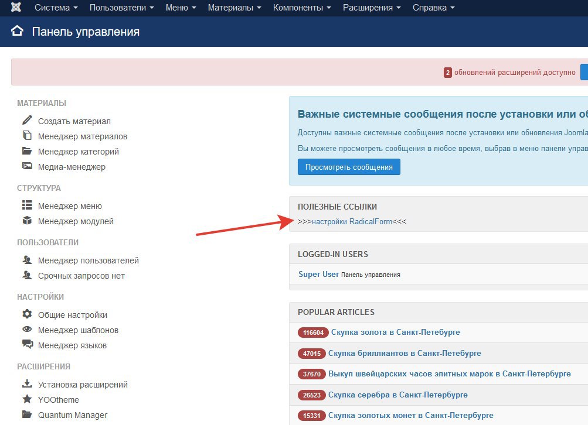Open Quantum Manager link
This screenshot has width=588, height=425.
click(x=72, y=415)
